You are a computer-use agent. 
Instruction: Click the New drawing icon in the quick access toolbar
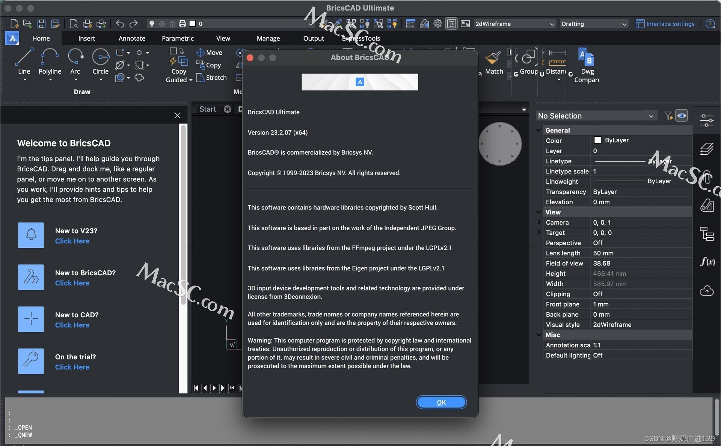tap(14, 24)
